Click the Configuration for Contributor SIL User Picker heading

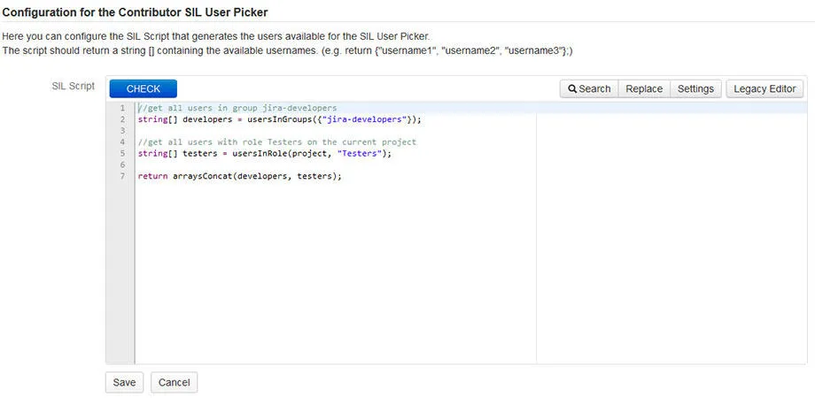click(x=136, y=11)
